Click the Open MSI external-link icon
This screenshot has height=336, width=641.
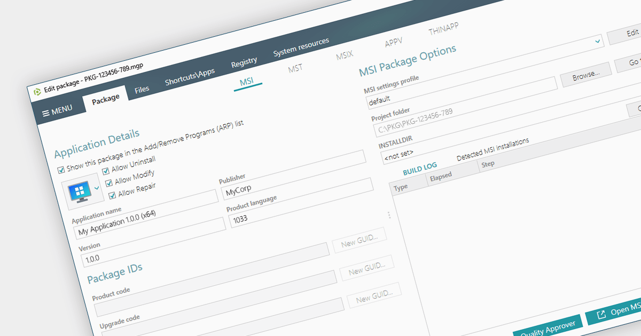(x=601, y=315)
